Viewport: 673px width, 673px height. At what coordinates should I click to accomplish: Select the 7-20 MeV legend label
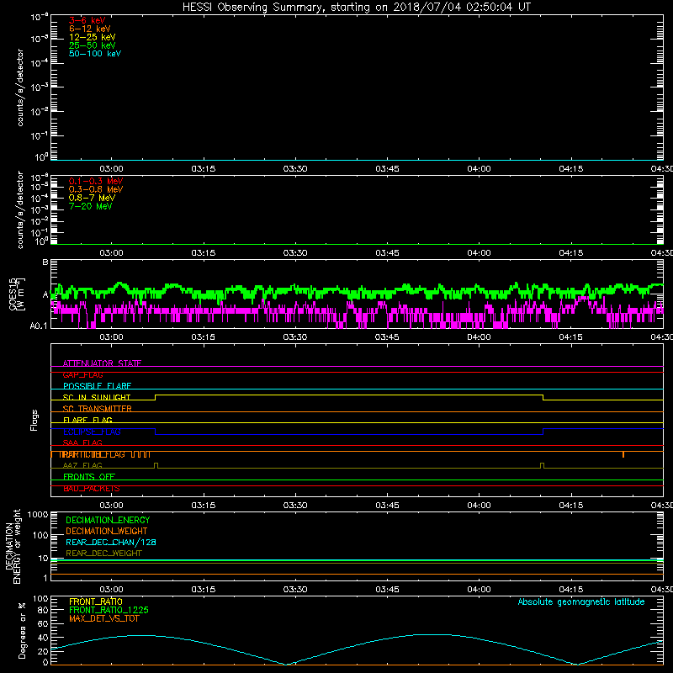click(90, 206)
